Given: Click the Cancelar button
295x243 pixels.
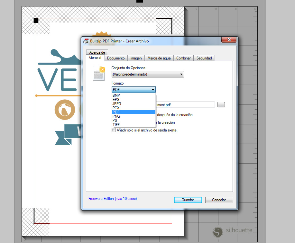Looking at the screenshot, I should (x=219, y=200).
